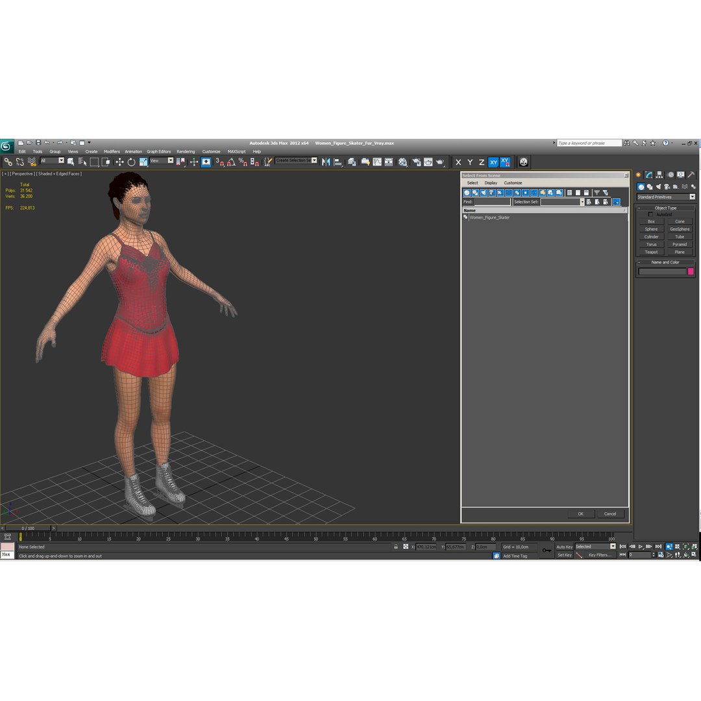
Task: Open the Material Editor icon
Action: click(x=403, y=162)
